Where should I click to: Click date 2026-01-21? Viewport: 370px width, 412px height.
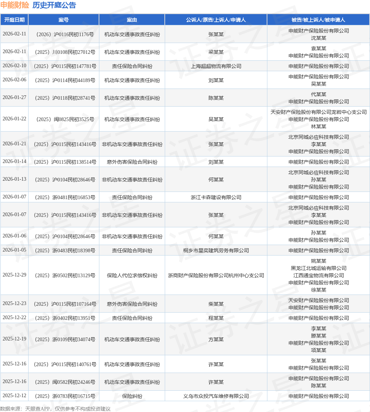pos(14,144)
